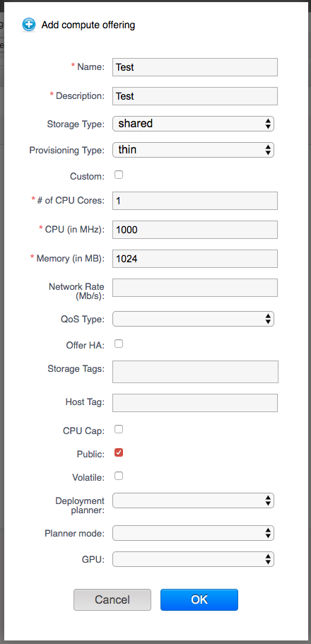Uncheck the Public checkbox
Image resolution: width=311 pixels, height=644 pixels.
(119, 452)
